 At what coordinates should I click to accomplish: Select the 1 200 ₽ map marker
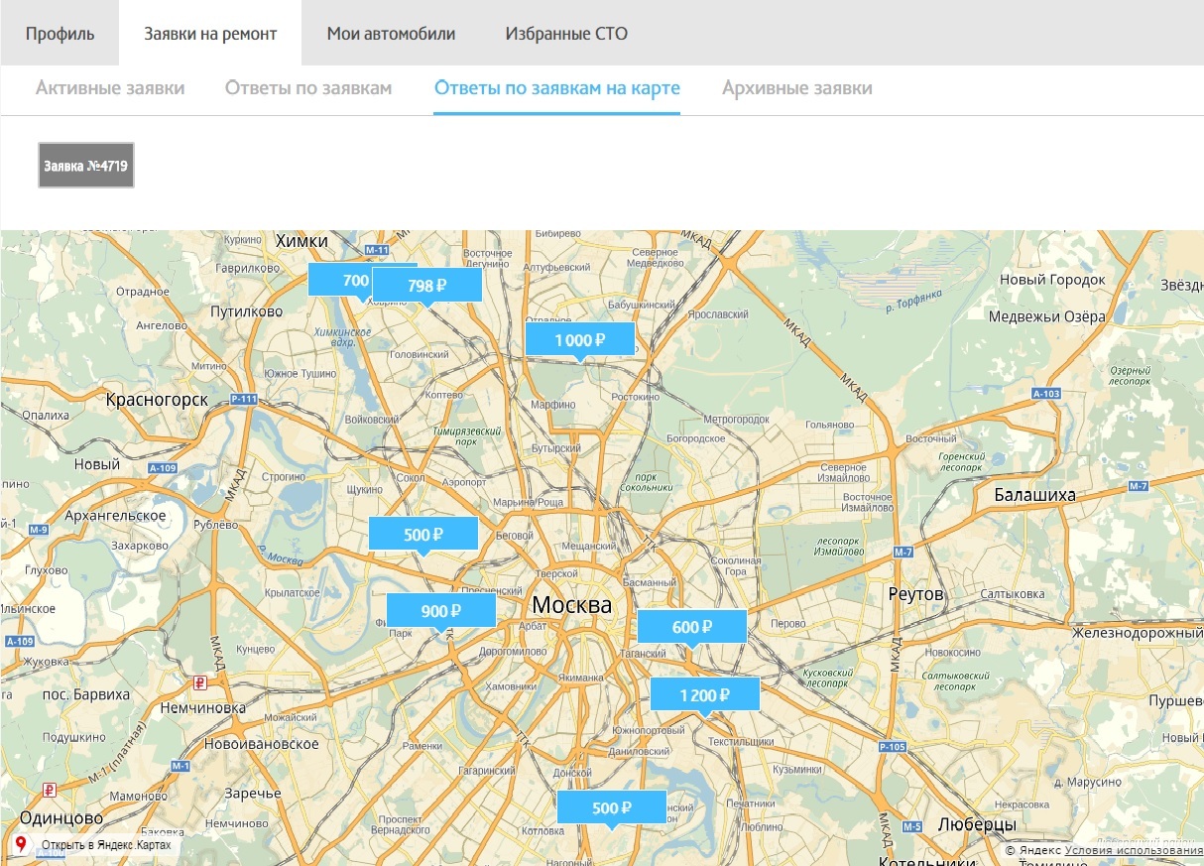[x=705, y=695]
